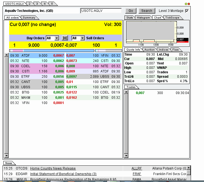Viewport: 204px width, 182px height.
Task: Click the green circle indicator at top right
Action: (186, 4)
